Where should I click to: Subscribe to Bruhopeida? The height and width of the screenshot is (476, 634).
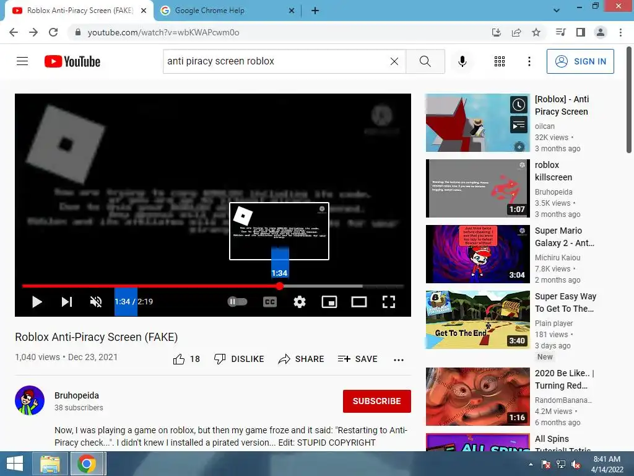click(377, 401)
